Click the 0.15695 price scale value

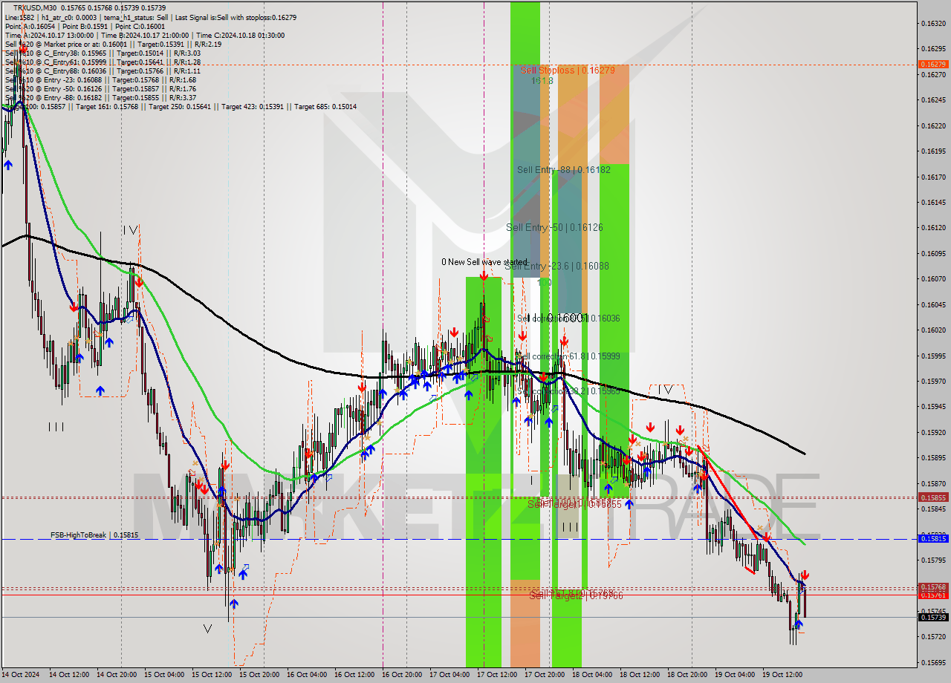pos(933,662)
